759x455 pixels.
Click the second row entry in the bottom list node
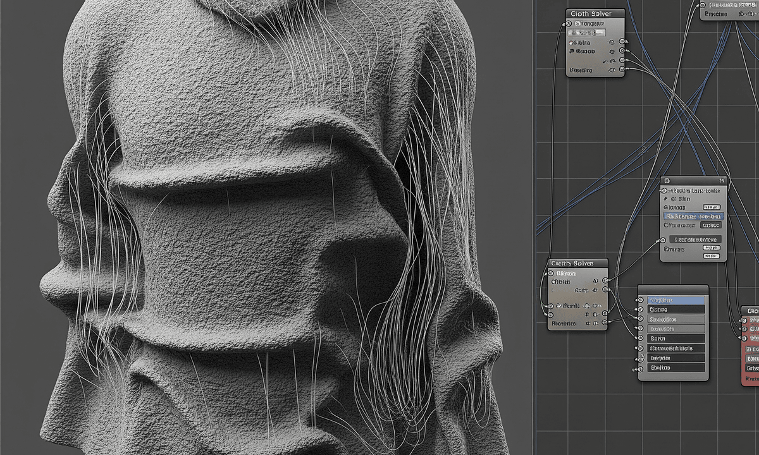[677, 309]
